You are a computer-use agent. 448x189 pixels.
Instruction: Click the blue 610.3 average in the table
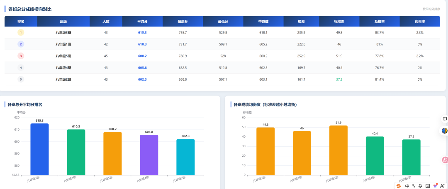tap(142, 44)
